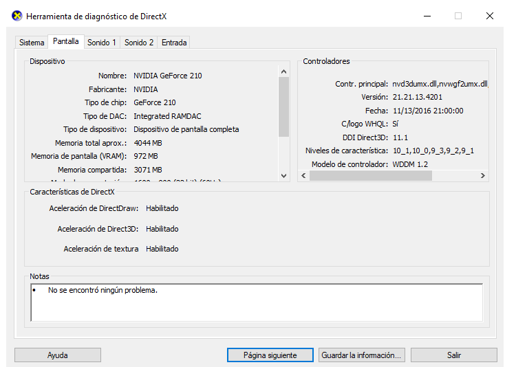
Task: Click the '972 MB' VRAM value
Action: 145,156
